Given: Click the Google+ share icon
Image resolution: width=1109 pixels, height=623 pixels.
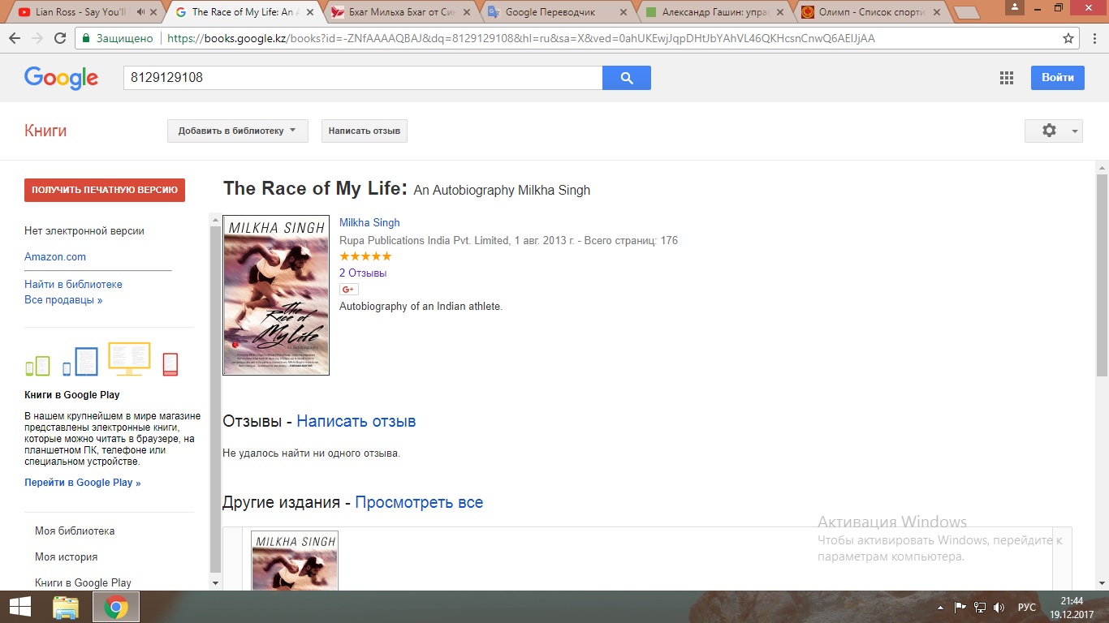Looking at the screenshot, I should point(348,290).
